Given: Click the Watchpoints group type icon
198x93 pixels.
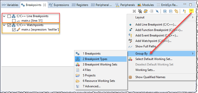Looking at the screenshot, I should (x=13, y=25).
